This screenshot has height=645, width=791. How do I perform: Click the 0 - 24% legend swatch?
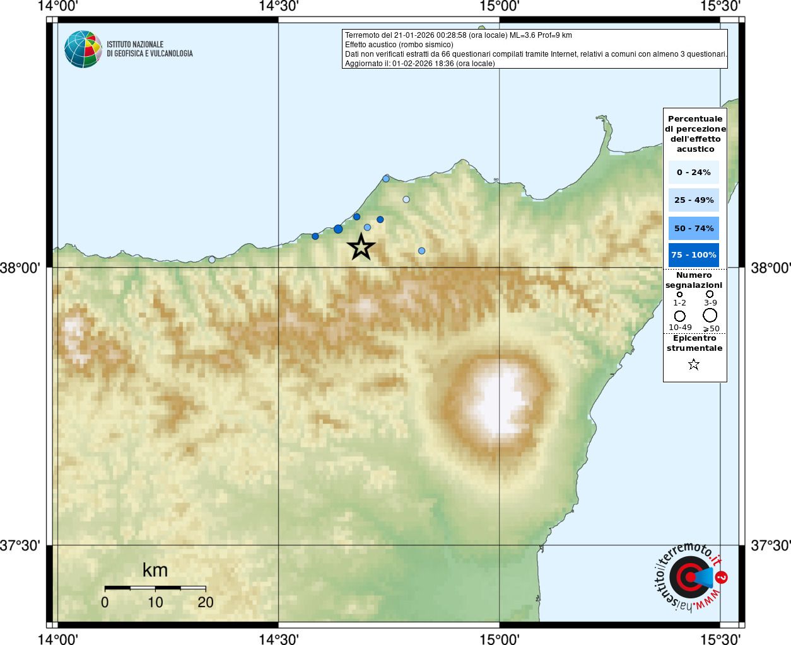point(694,172)
